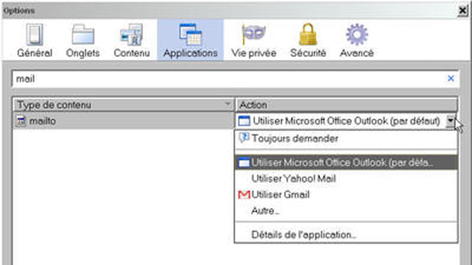Click the Gmail M icon in the list
Viewport: 472px width, 265px height.
[x=244, y=195]
